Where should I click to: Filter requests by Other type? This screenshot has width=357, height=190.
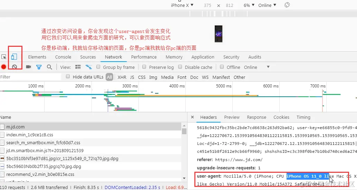(239, 77)
